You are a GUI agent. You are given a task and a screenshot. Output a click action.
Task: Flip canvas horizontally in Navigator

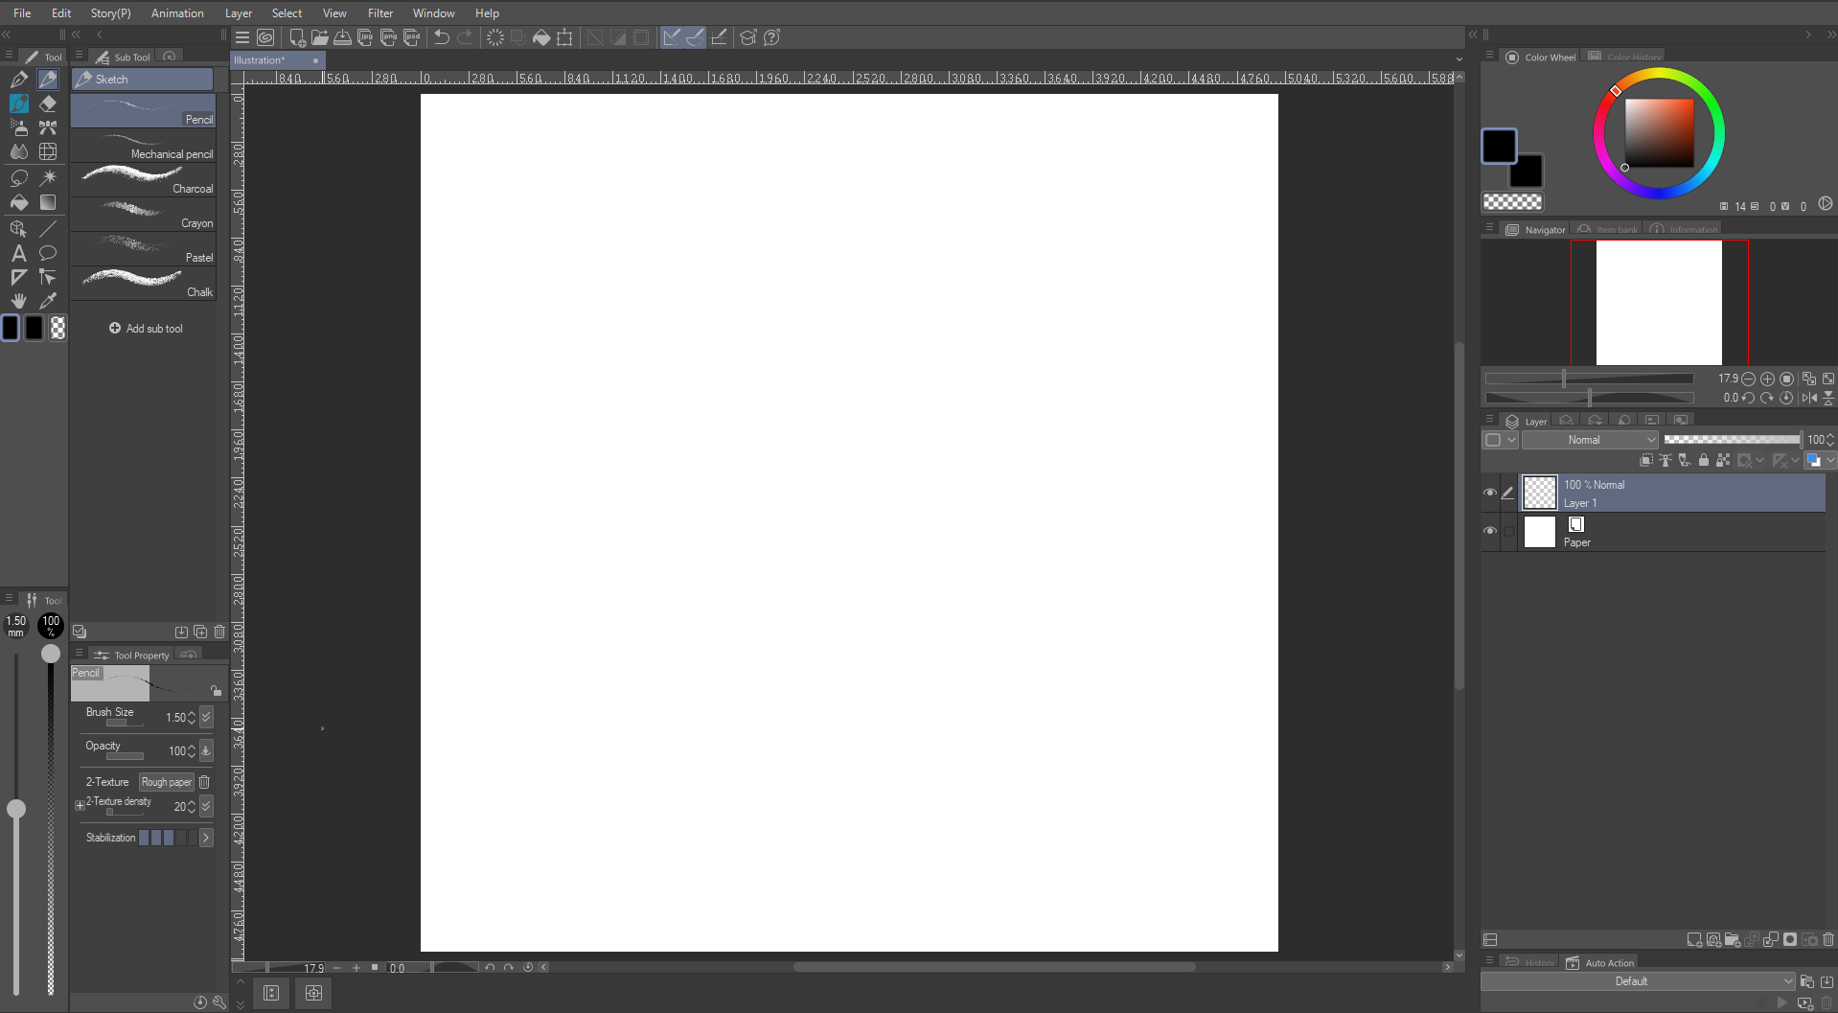[1809, 398]
